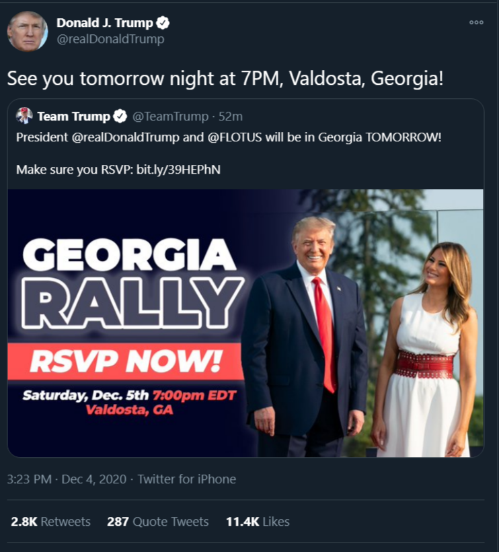This screenshot has height=552, width=499.
Task: Click the @FLOTUS mention in quoted tweet
Action: tap(235, 137)
